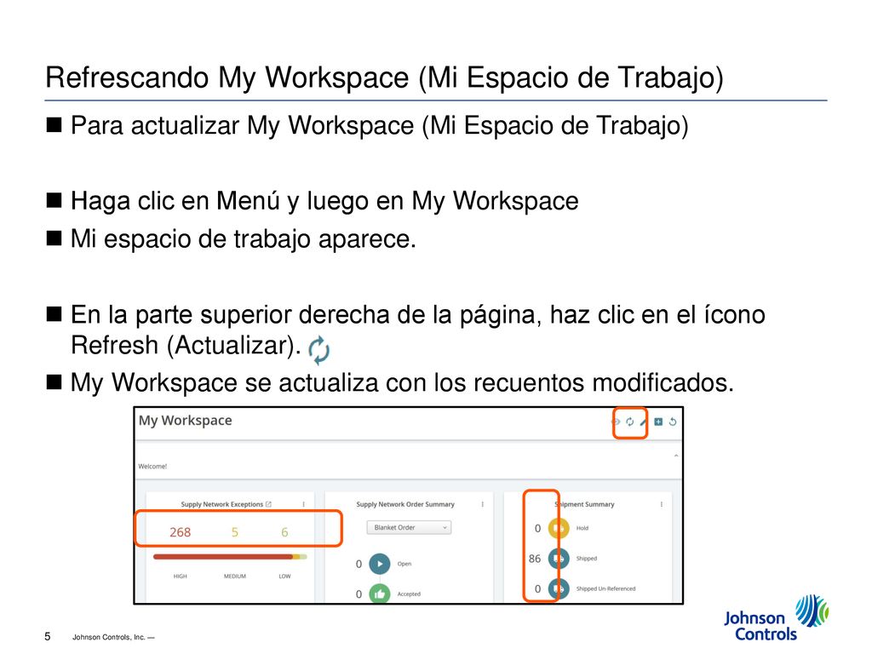Click the low exceptions count 6
The image size is (872, 654).
(284, 532)
